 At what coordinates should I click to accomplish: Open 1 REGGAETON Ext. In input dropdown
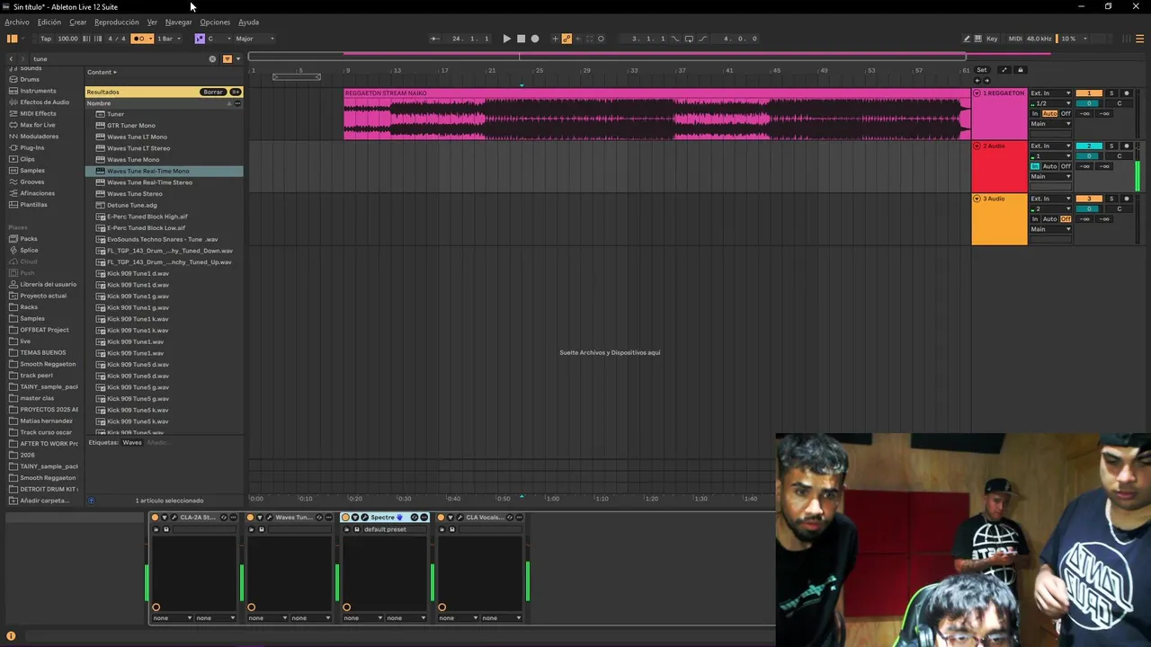(1050, 93)
